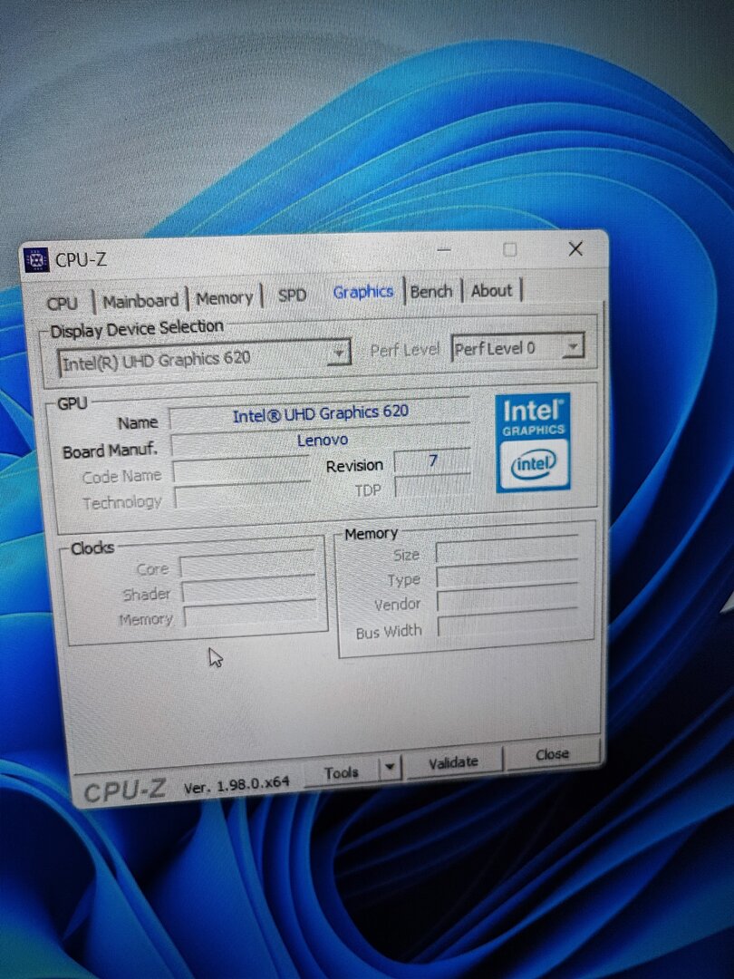
Task: Click the Clocks Core field
Action: [x=247, y=564]
